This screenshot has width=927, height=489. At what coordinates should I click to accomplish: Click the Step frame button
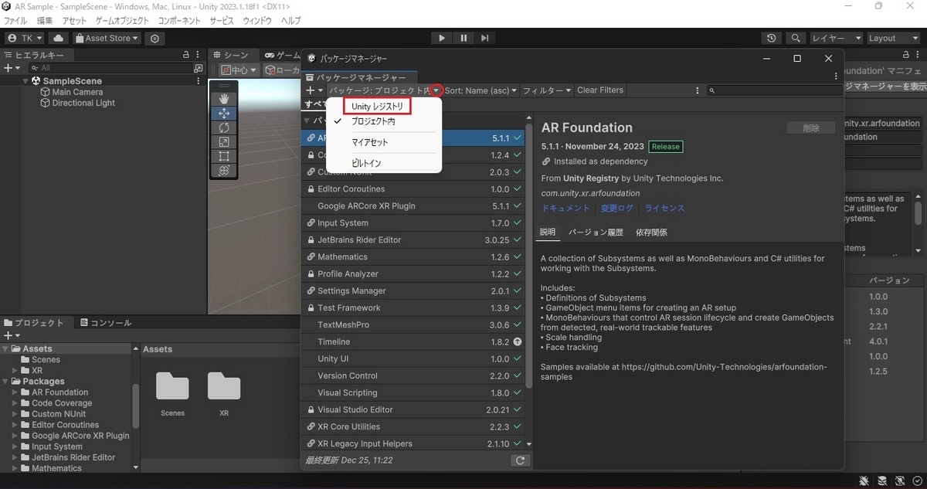click(484, 38)
